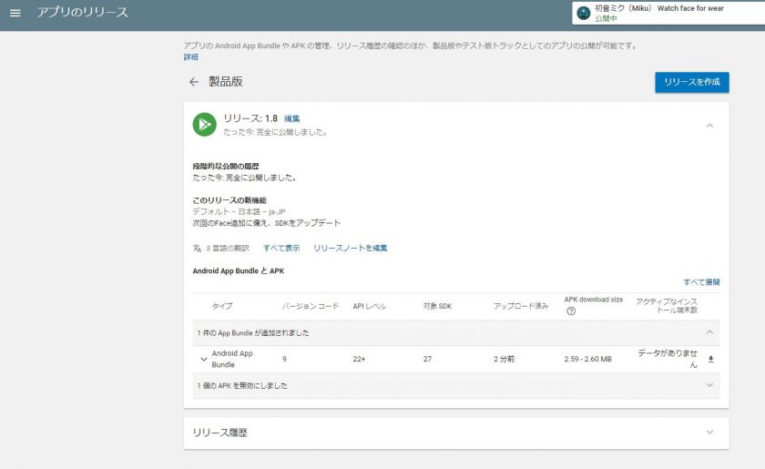Click the タイプ column header
The image size is (765, 469).
coord(222,306)
